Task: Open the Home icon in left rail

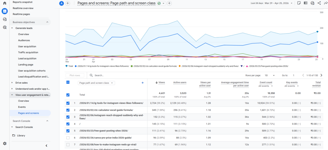Action: (4, 3)
